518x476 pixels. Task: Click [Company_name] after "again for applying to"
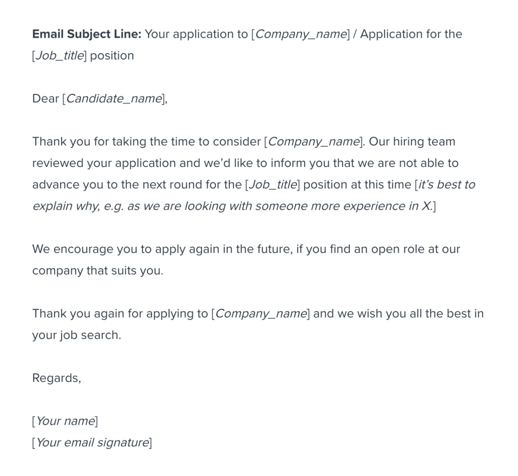tap(260, 314)
